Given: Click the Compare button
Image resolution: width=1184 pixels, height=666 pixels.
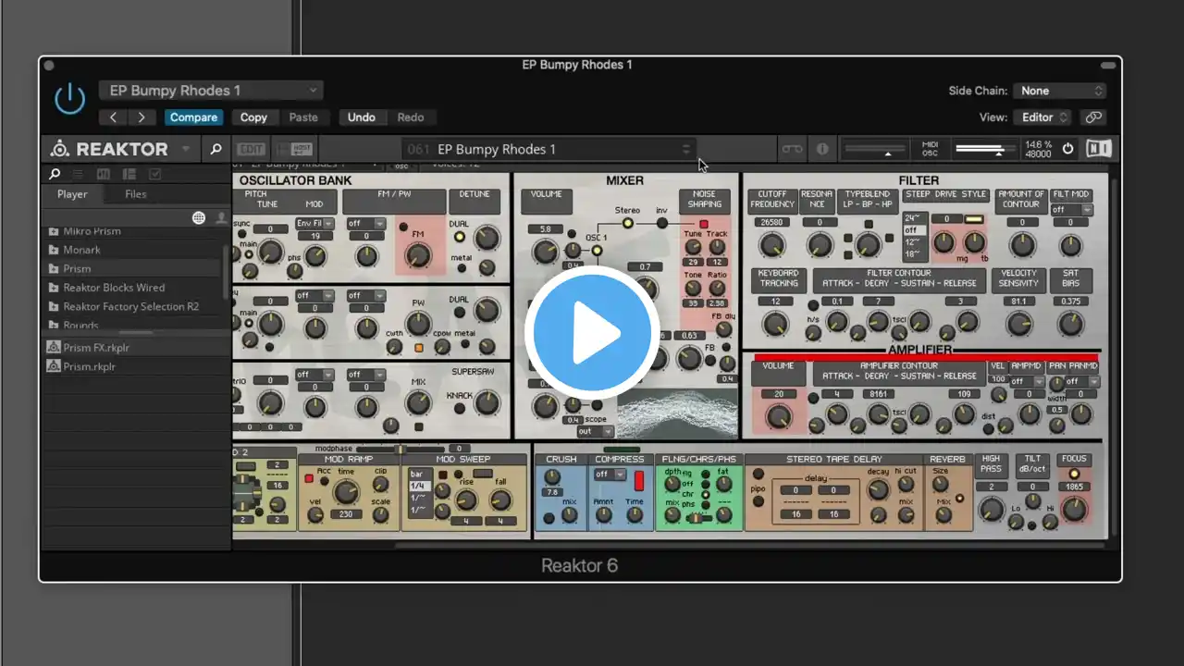Looking at the screenshot, I should tap(193, 117).
